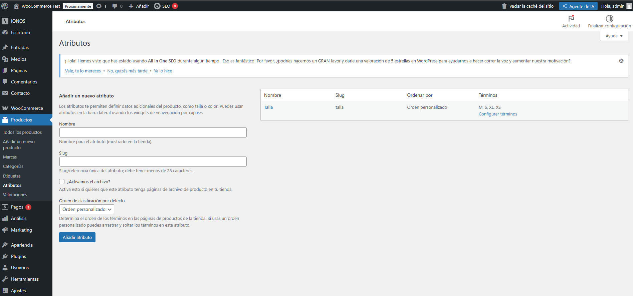Screen dimensions: 633x296
Task: Open the WooCommerce sidebar menu
Action: [27, 108]
